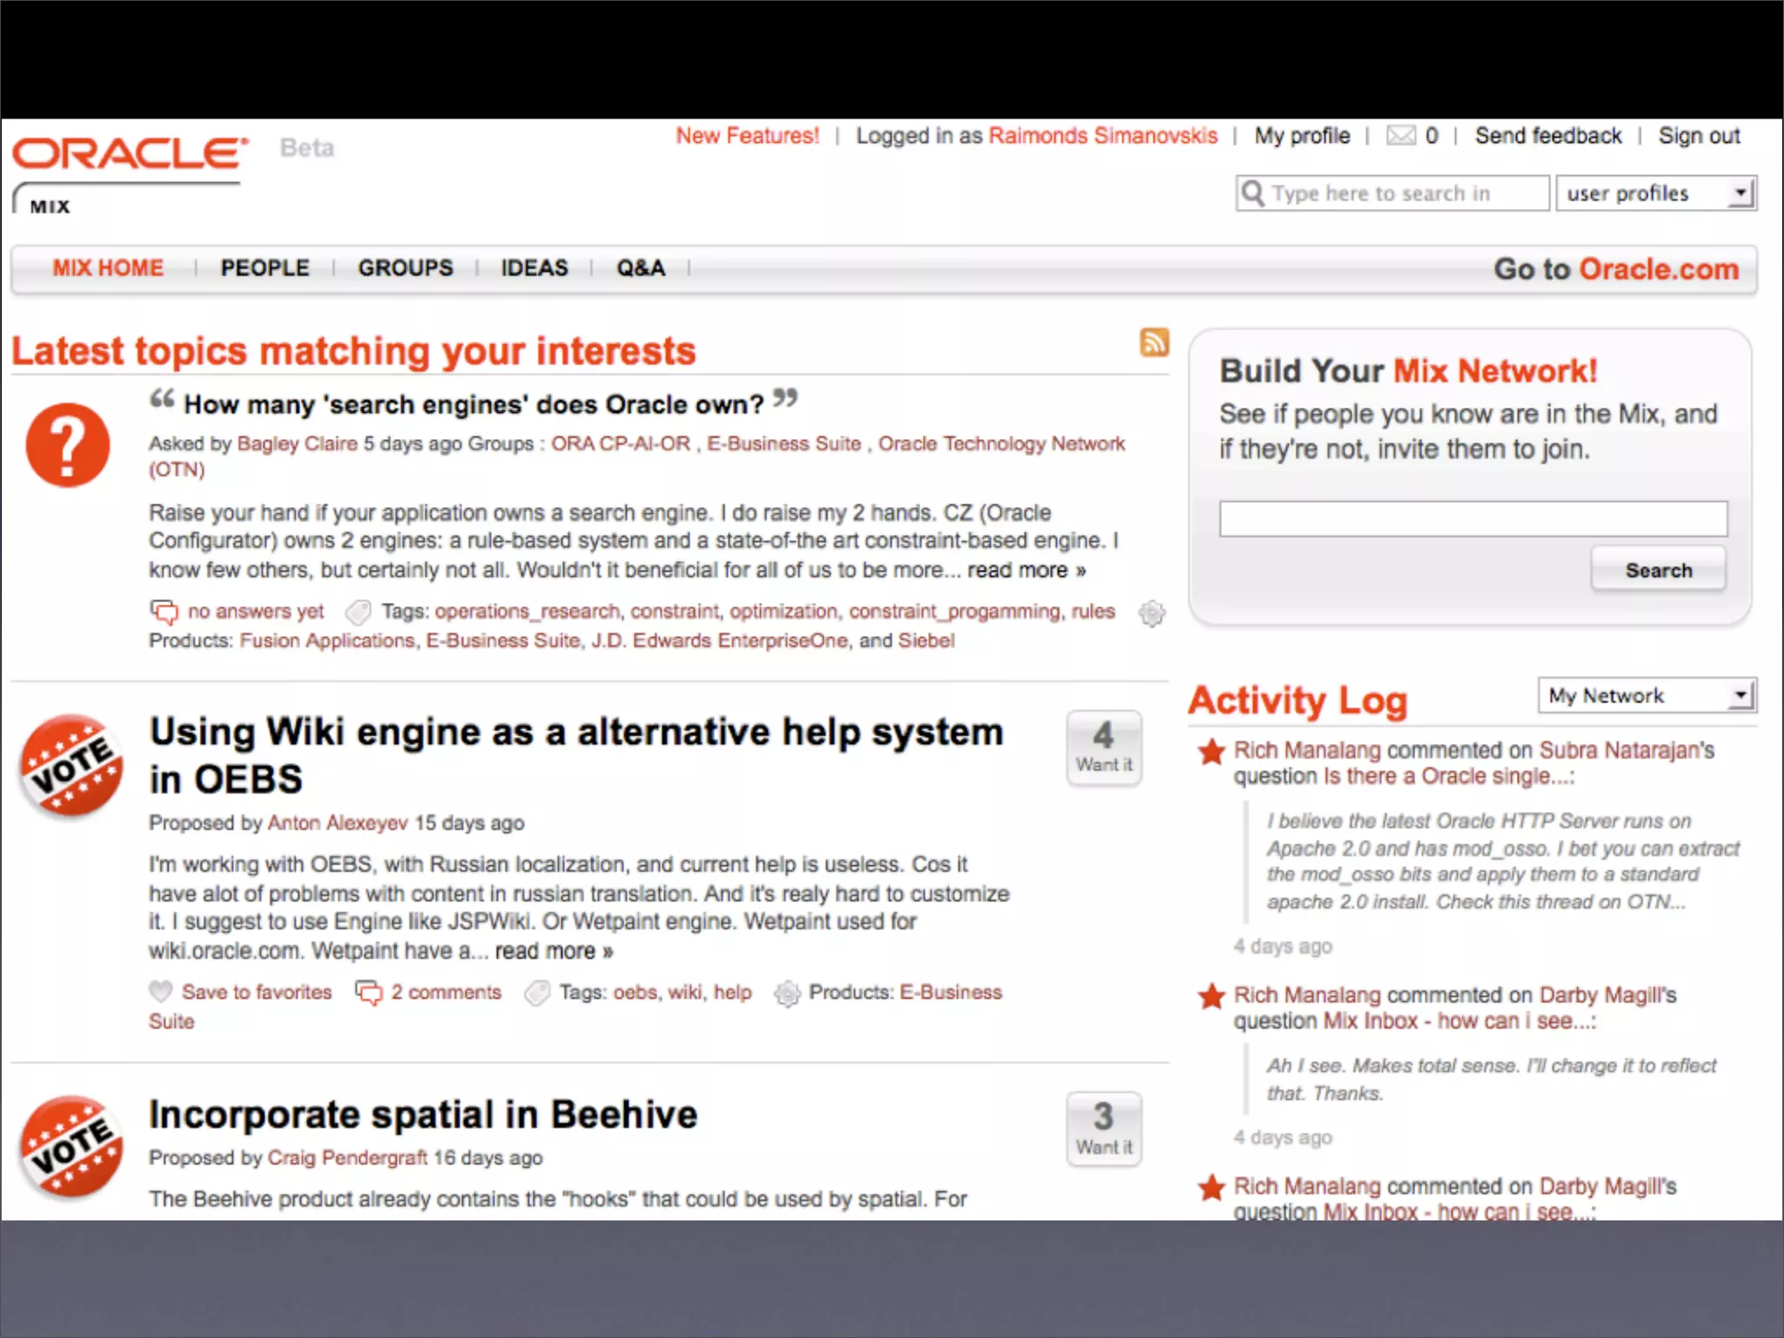Image resolution: width=1784 pixels, height=1338 pixels.
Task: Open the IDEAS tab
Action: [x=534, y=267]
